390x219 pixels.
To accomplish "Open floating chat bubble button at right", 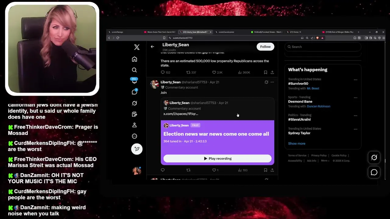I will point(374,172).
